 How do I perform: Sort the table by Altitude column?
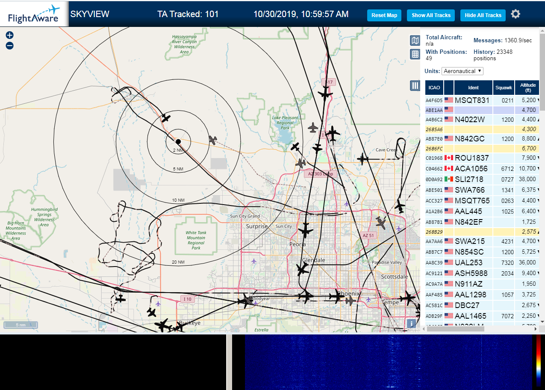(x=528, y=88)
